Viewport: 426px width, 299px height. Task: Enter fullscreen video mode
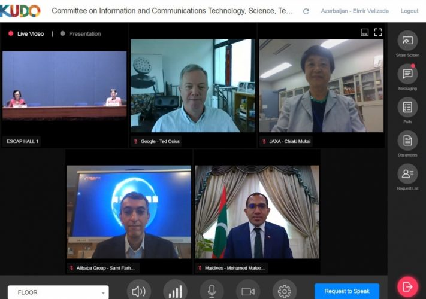pyautogui.click(x=378, y=32)
